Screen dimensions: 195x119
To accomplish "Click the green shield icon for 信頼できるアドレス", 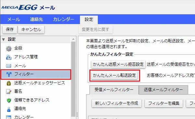I will pos(9,100).
